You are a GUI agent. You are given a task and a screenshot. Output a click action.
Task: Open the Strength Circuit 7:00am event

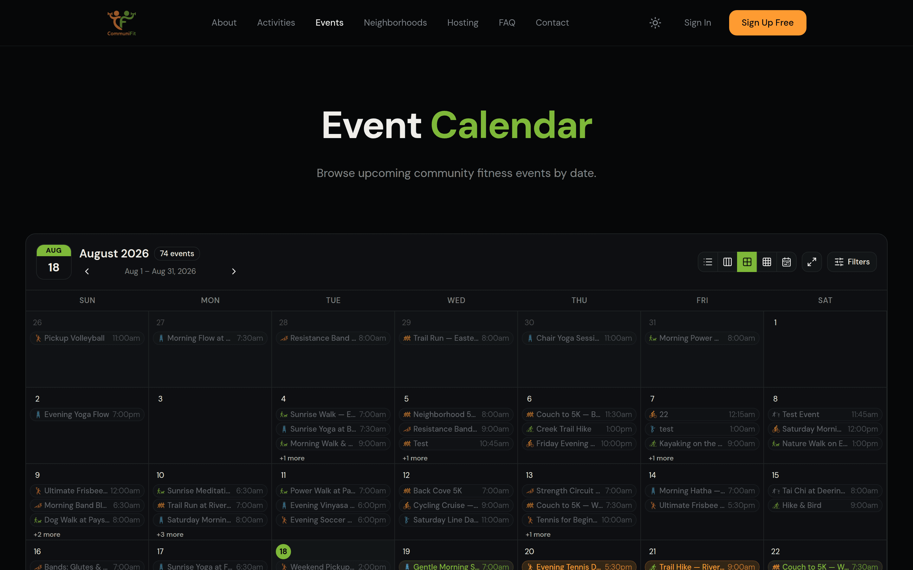coord(579,491)
